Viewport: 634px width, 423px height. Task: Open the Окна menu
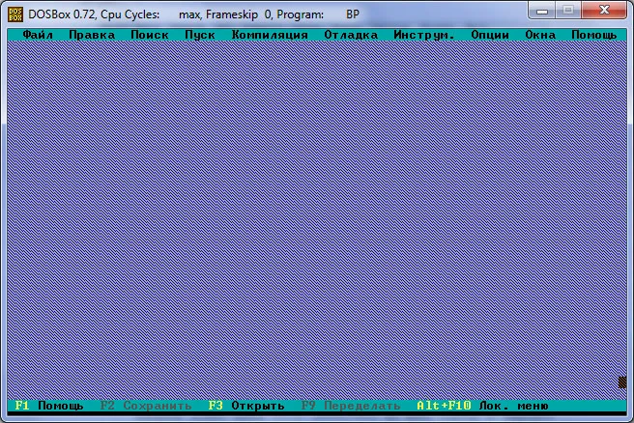(540, 35)
